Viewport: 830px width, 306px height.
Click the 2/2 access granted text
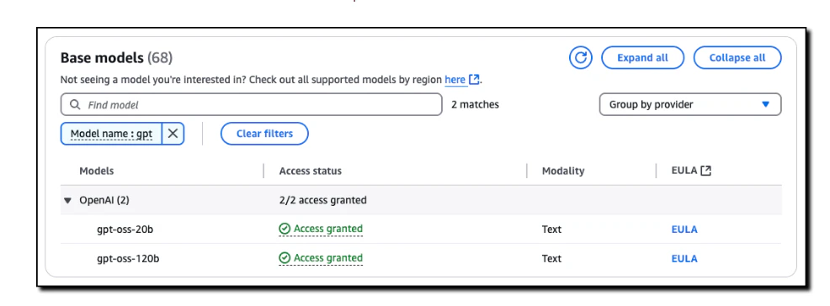(x=323, y=200)
